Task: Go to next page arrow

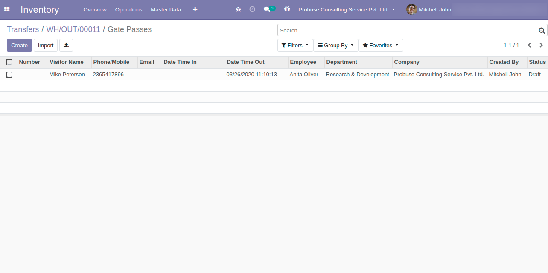Action: click(541, 45)
